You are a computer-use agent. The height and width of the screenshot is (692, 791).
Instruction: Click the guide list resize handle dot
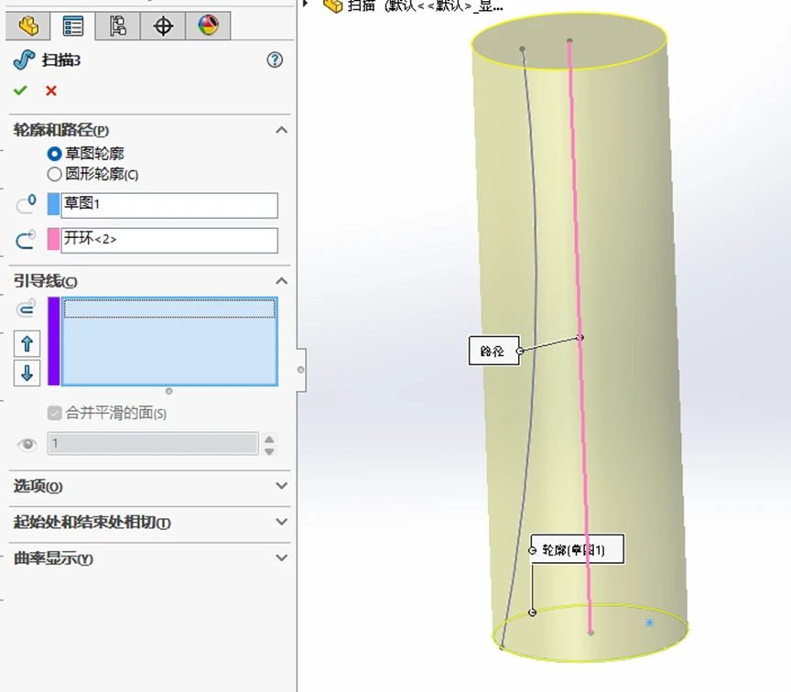pos(169,391)
